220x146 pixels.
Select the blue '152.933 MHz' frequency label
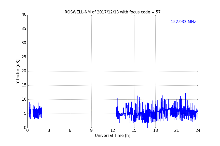pos(183,22)
